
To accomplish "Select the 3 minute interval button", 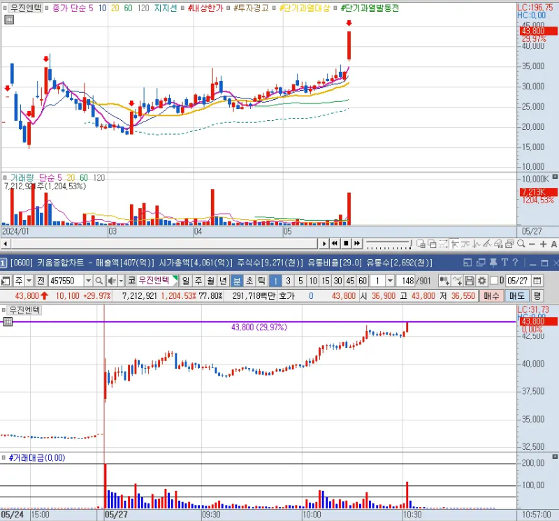I will point(288,281).
